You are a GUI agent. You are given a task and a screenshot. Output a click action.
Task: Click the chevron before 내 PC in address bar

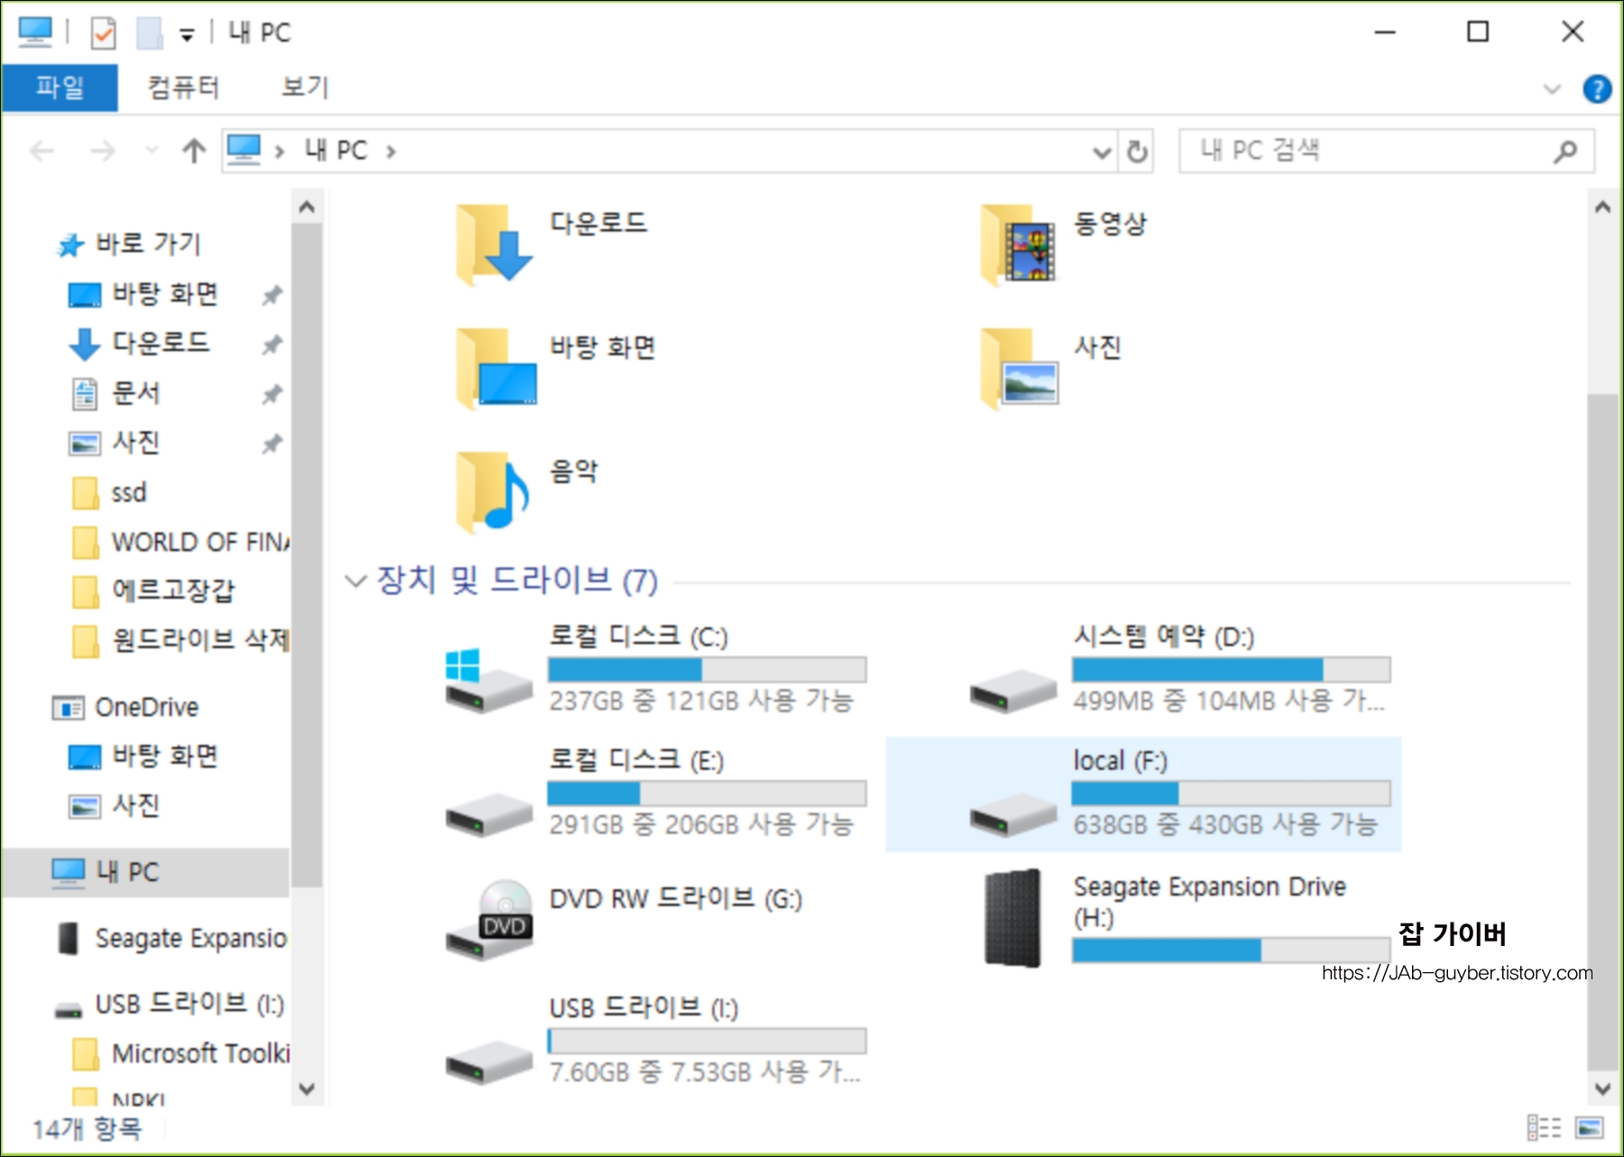[x=280, y=151]
